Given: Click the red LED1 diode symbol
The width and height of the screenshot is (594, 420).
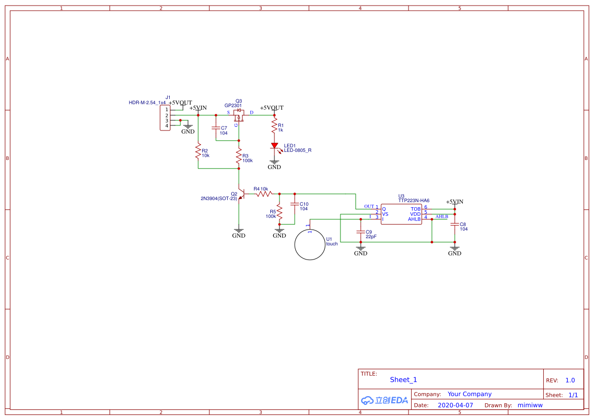Looking at the screenshot, I should (275, 146).
